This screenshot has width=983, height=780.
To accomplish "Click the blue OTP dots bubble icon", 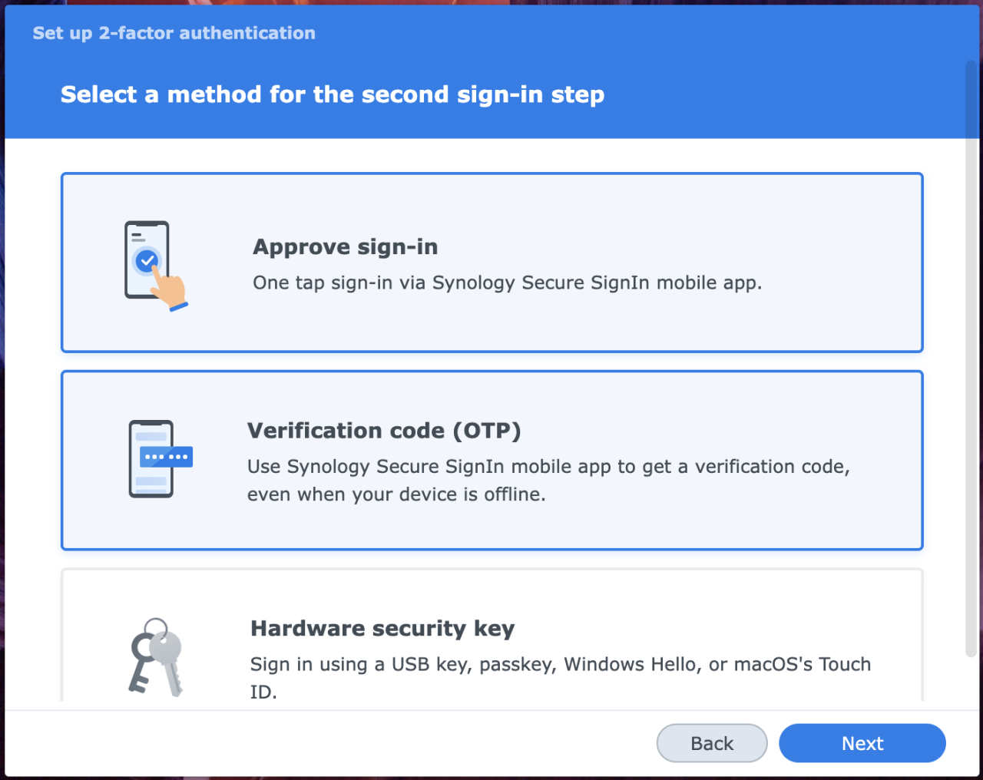I will pos(166,457).
